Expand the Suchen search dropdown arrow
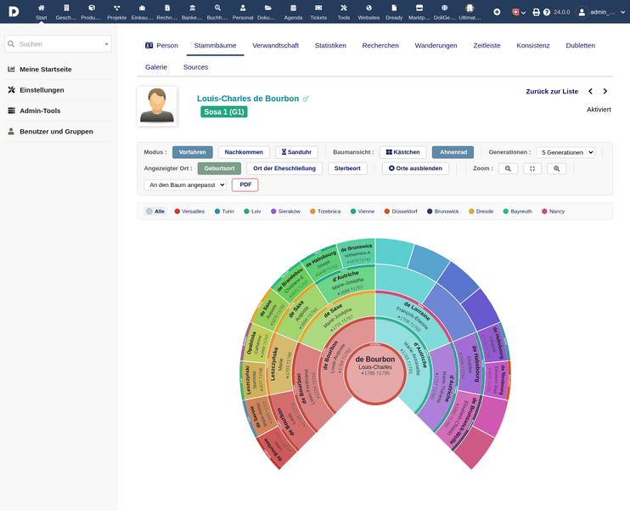 pyautogui.click(x=106, y=44)
